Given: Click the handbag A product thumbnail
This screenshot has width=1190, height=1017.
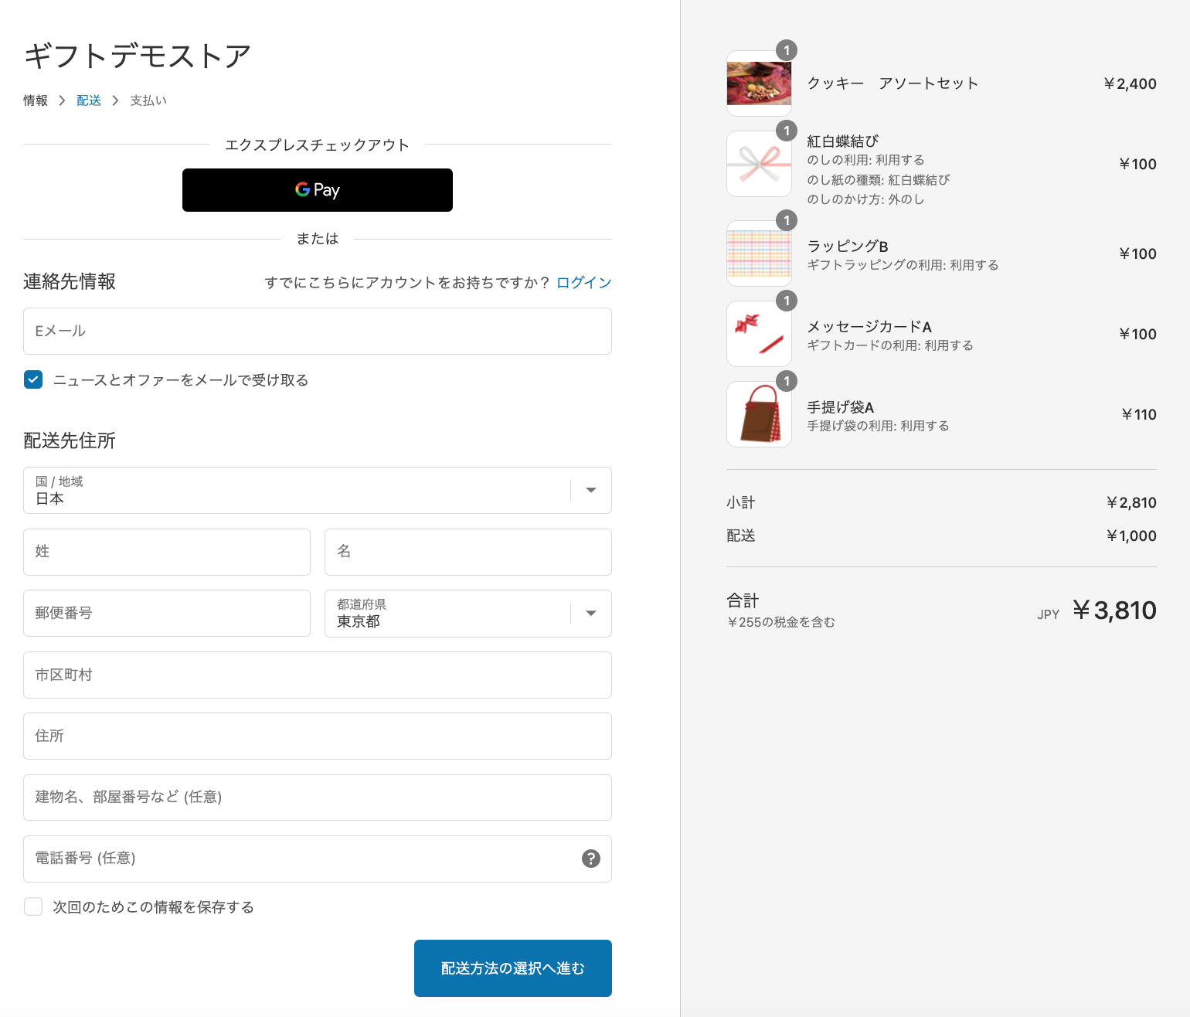Looking at the screenshot, I should point(759,414).
